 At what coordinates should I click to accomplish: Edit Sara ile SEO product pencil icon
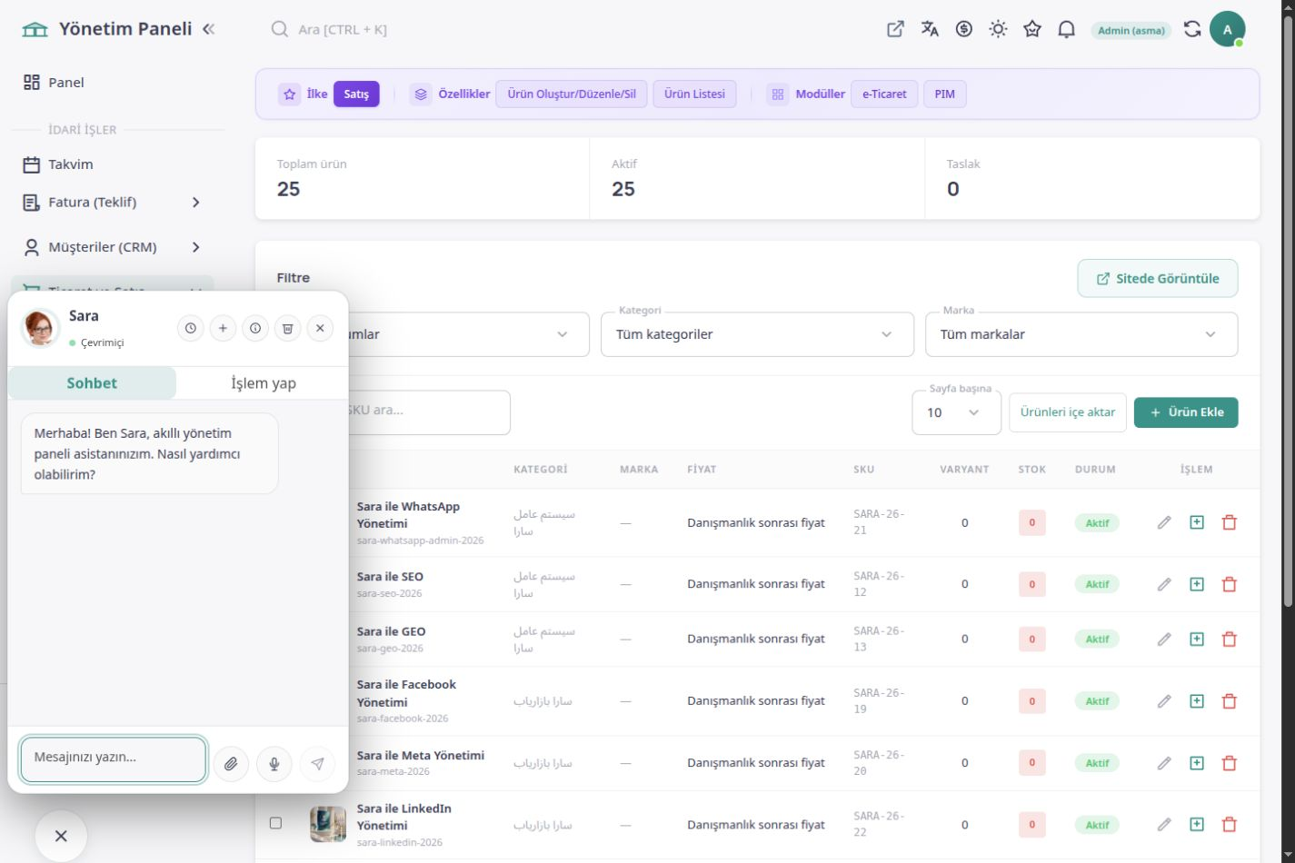click(x=1164, y=584)
